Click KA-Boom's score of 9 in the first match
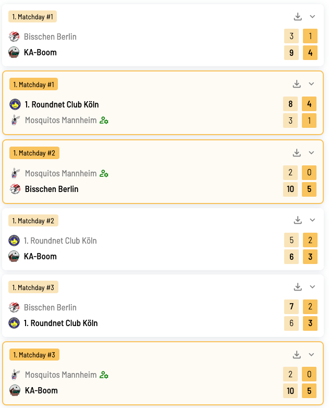Screen dimensions: 329x408 [291, 53]
